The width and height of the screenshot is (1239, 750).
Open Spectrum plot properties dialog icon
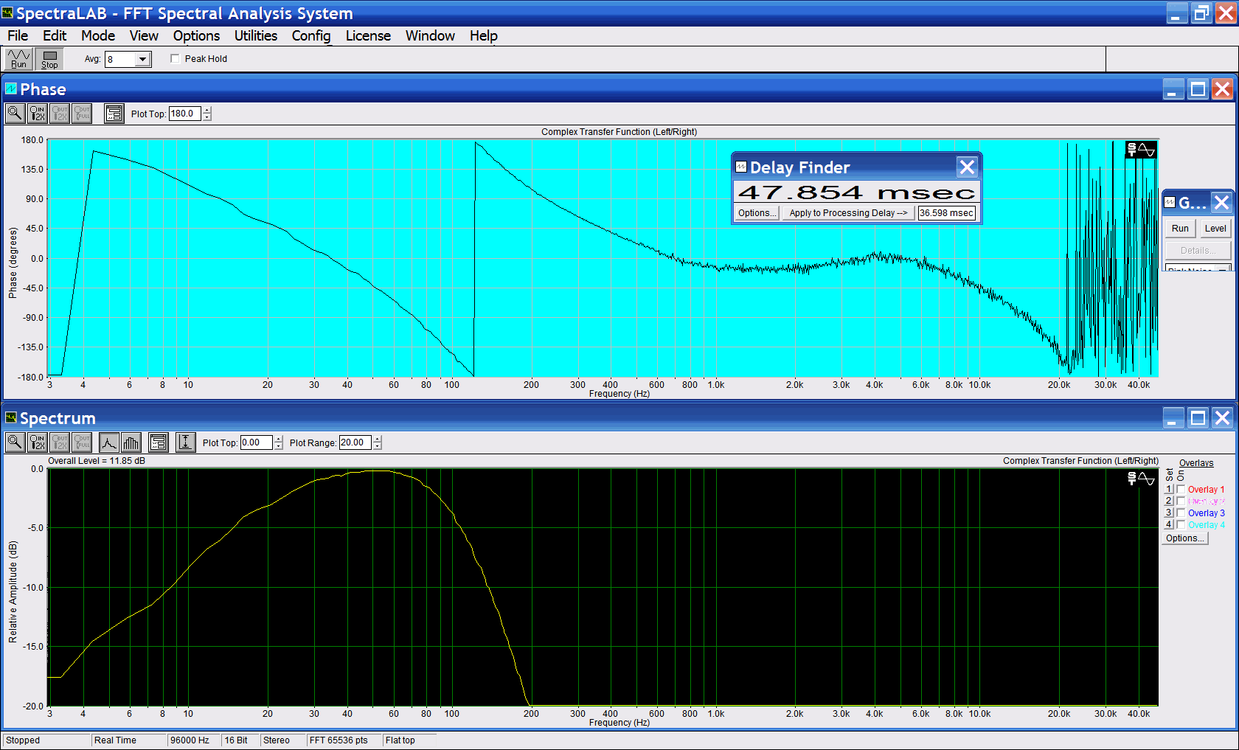(x=159, y=442)
